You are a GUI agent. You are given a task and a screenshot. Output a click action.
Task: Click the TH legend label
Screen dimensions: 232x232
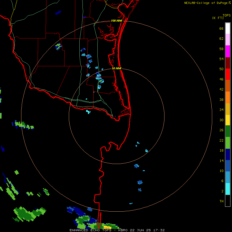221,201
